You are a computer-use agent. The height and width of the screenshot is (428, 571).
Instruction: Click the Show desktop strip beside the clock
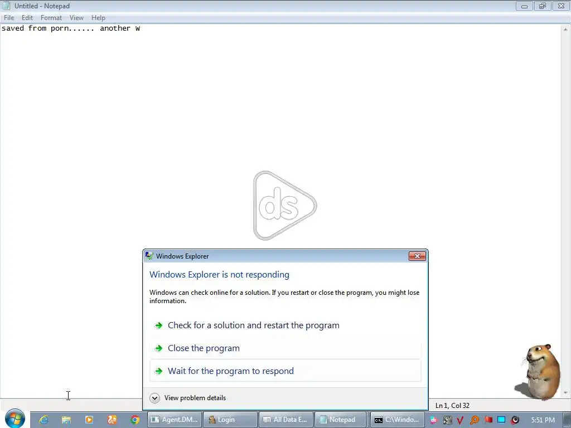[567, 420]
